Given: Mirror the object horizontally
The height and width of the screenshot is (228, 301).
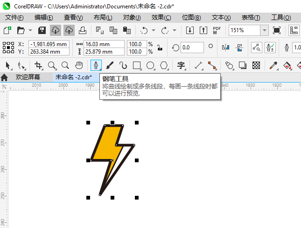Looking at the screenshot, I should (x=225, y=48).
